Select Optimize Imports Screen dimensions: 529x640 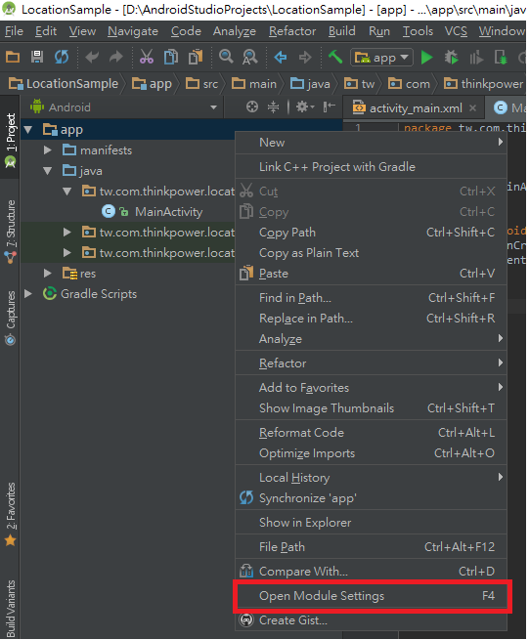(x=371, y=452)
